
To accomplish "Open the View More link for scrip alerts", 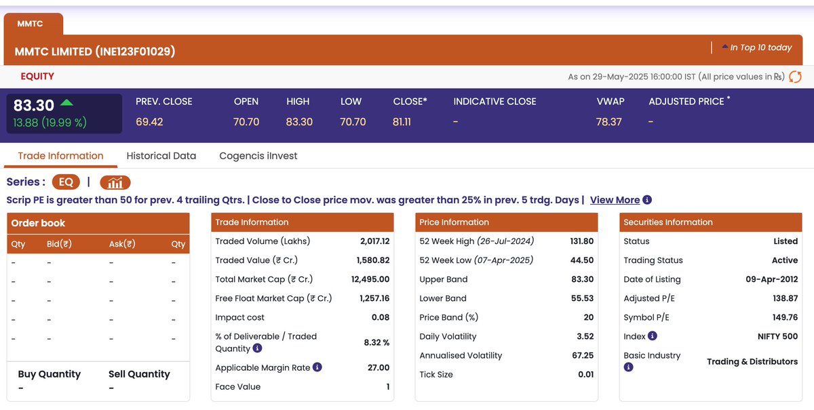I will (613, 200).
